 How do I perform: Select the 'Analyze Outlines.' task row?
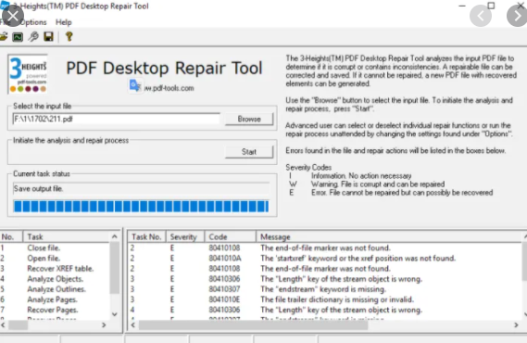pos(56,289)
